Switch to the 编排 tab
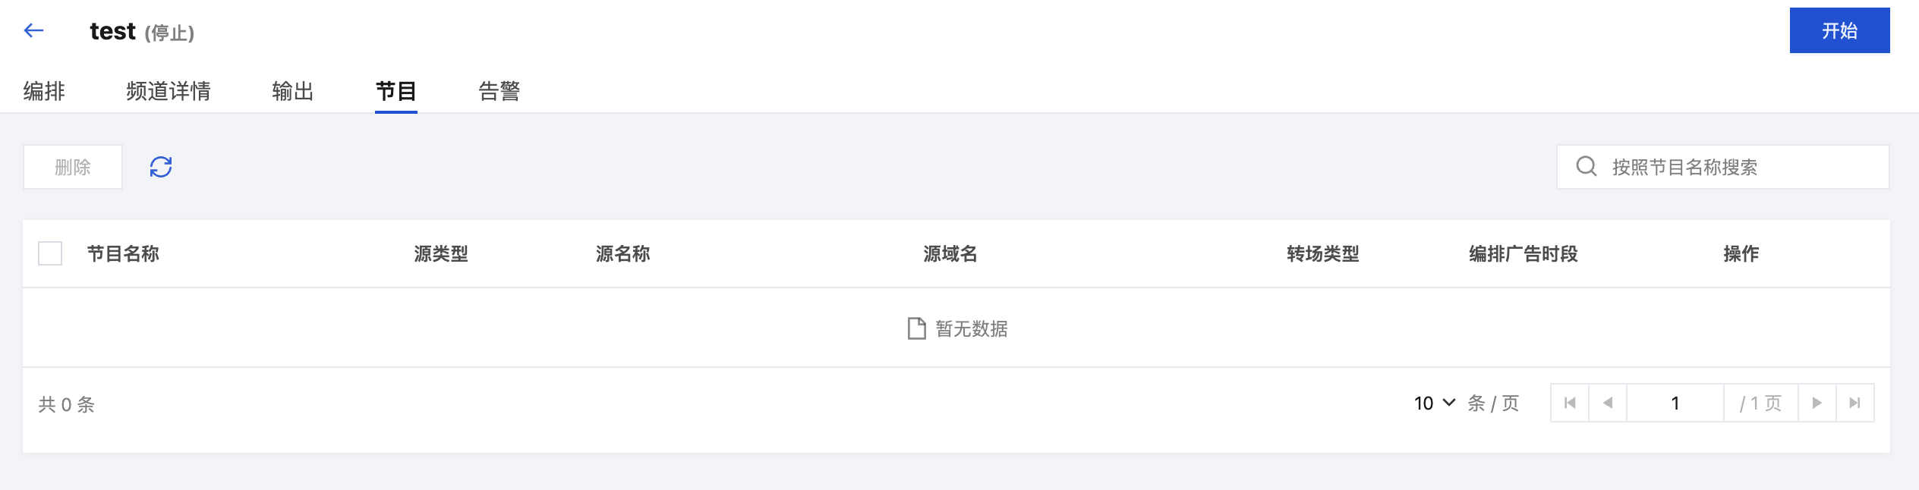Viewport: 1919px width, 490px height. [x=44, y=91]
